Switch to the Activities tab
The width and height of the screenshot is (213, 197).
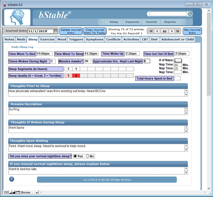(x=131, y=39)
